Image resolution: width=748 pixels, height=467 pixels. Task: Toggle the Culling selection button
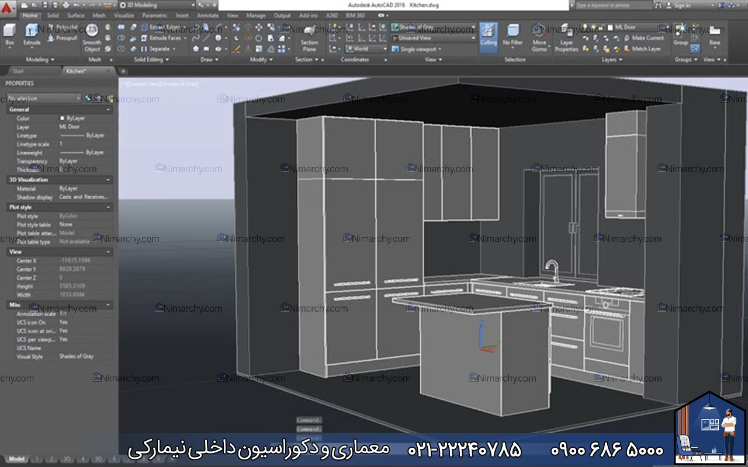point(488,35)
